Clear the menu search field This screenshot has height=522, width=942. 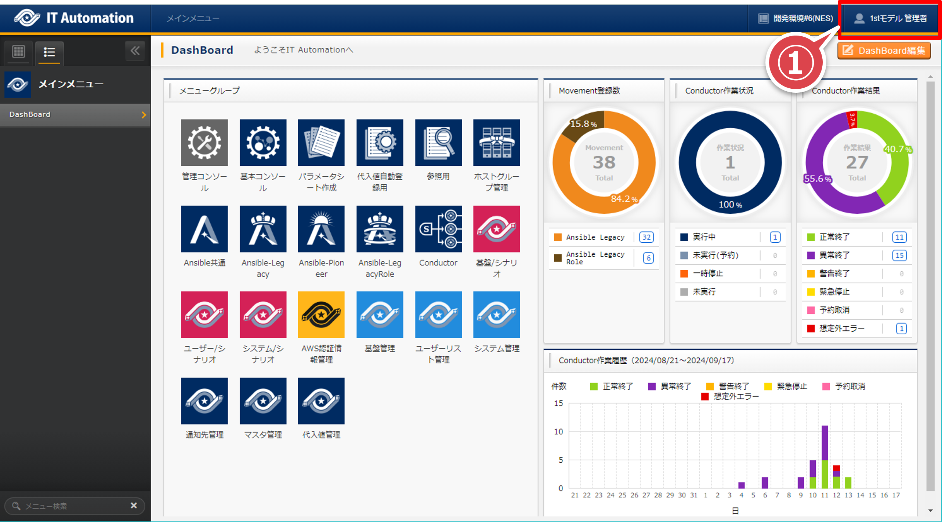134,506
